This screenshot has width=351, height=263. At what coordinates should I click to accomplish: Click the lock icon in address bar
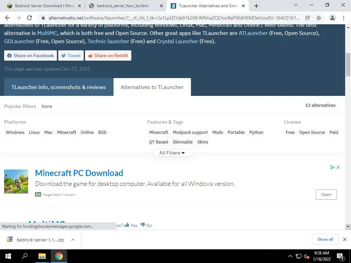(x=43, y=18)
